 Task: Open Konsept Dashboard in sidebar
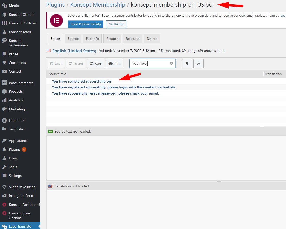24,205
